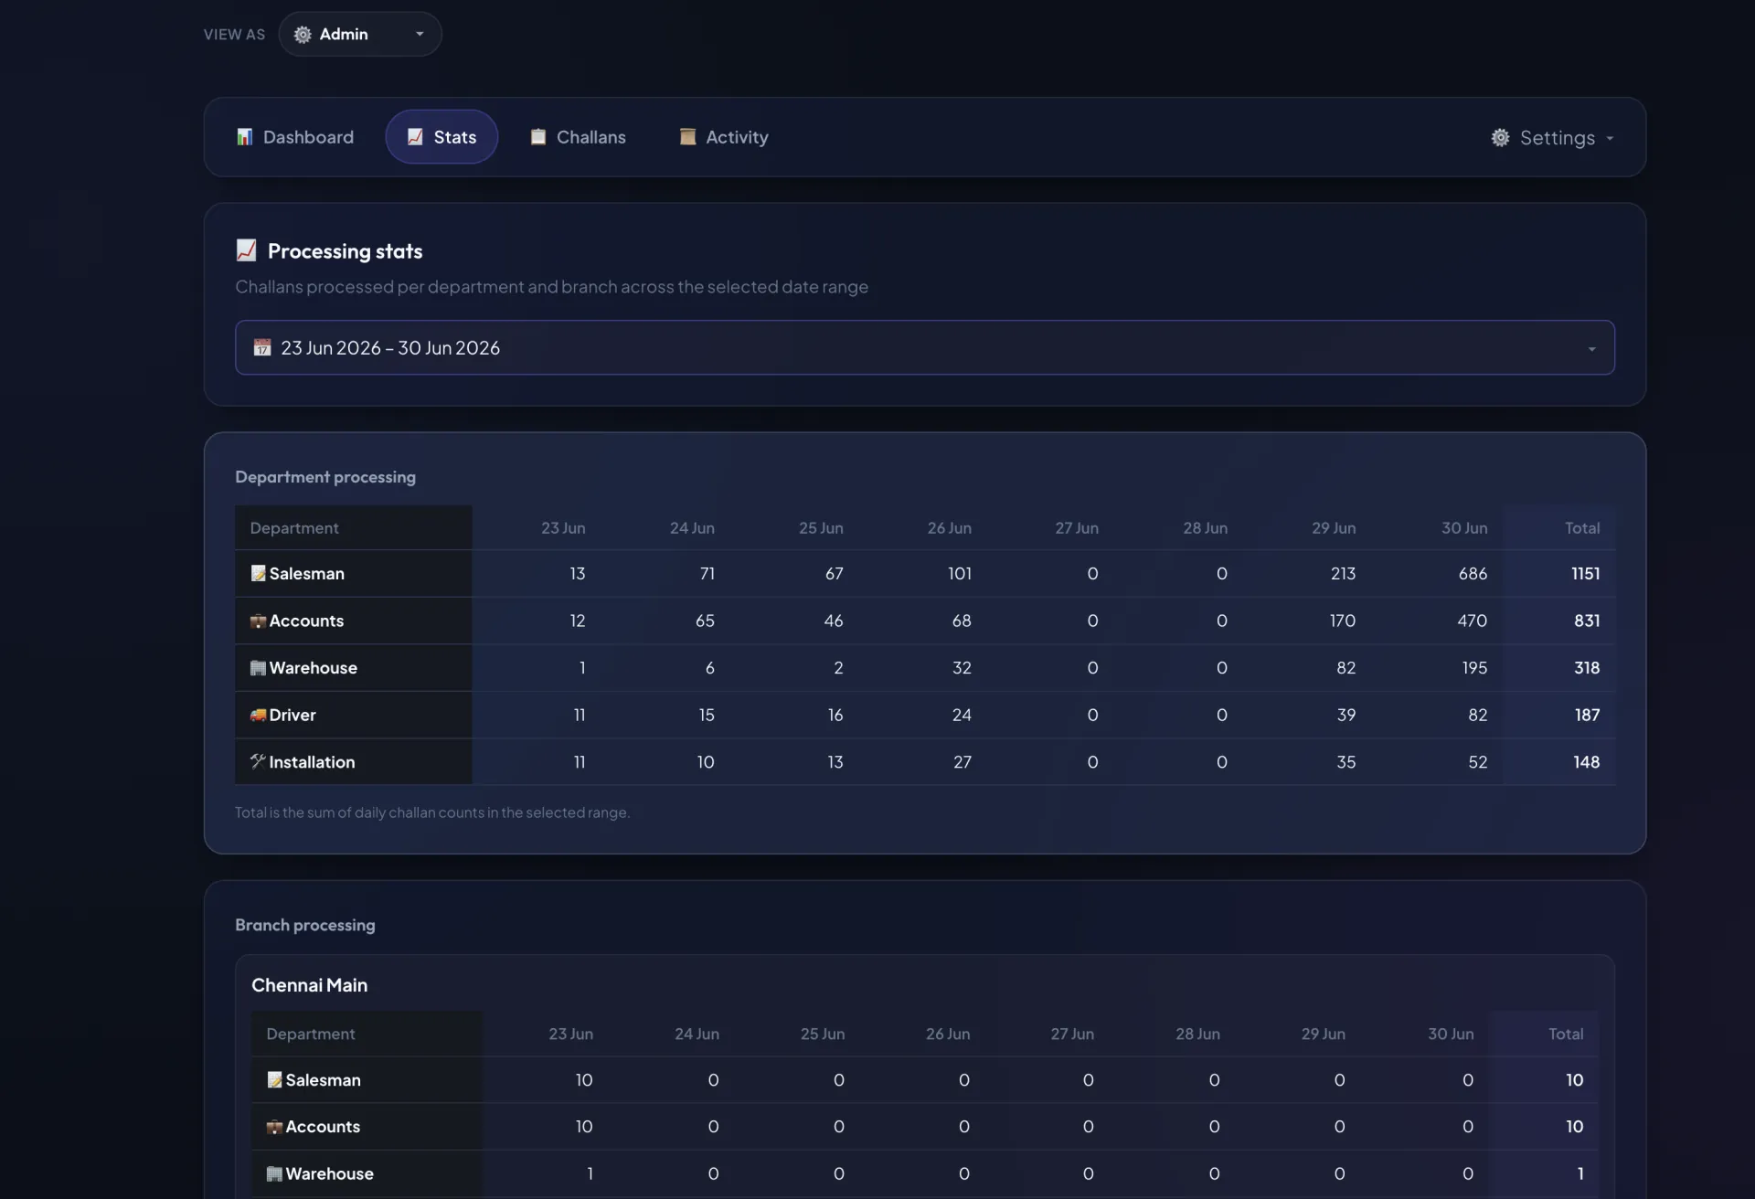Click the dropdown arrow of the date range field
This screenshot has height=1199, width=1755.
click(x=1591, y=348)
